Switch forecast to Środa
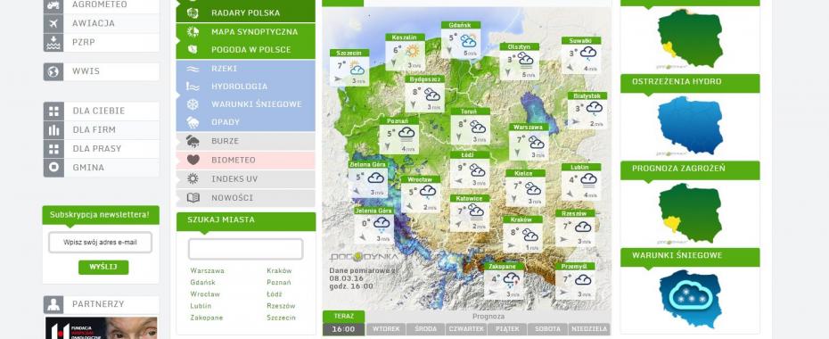 tap(425, 329)
